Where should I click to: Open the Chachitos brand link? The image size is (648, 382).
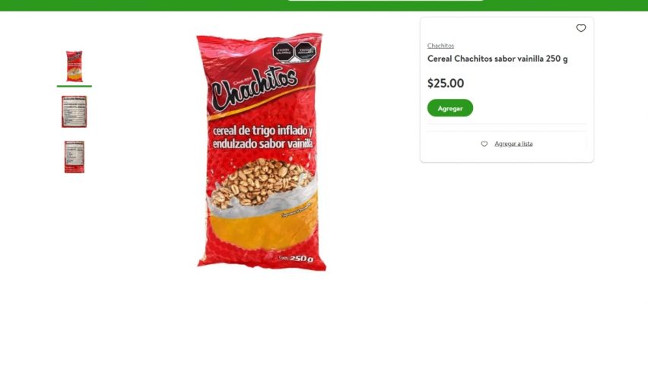[x=440, y=46]
